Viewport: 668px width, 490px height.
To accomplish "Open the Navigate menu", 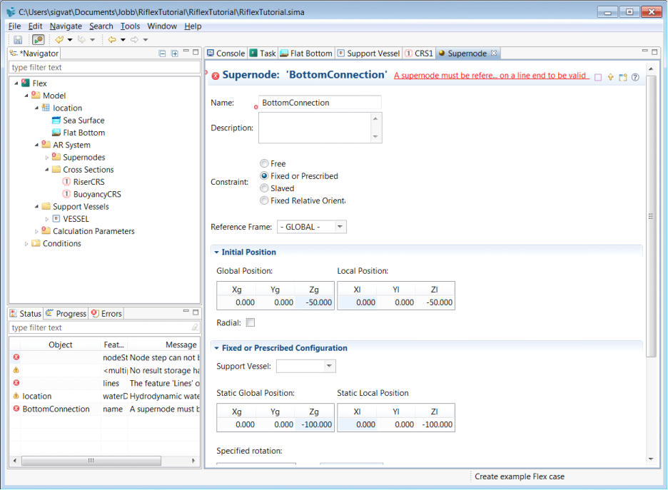I will 66,26.
